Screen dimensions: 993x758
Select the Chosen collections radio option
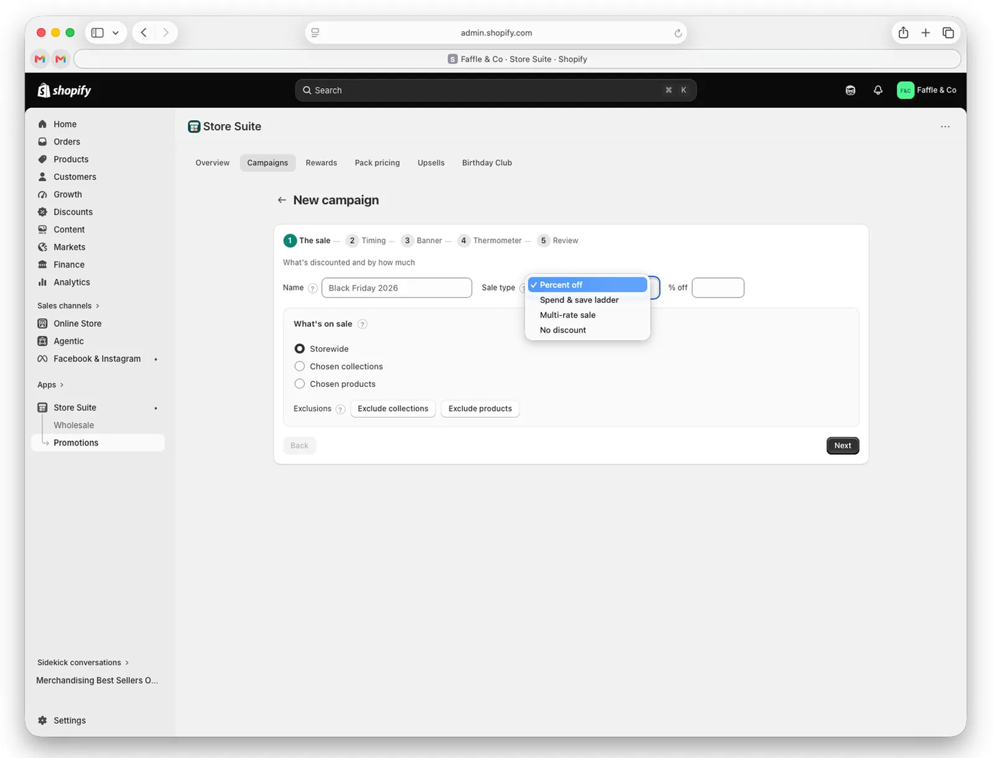coord(300,367)
